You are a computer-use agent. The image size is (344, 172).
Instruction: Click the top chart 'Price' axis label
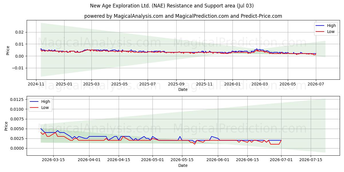[x=8, y=50]
